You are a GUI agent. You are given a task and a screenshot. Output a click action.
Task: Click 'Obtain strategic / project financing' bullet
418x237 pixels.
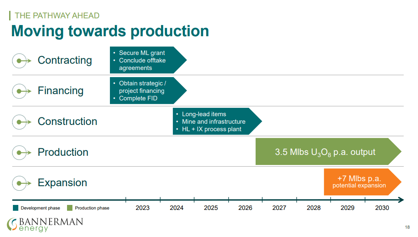(143, 87)
